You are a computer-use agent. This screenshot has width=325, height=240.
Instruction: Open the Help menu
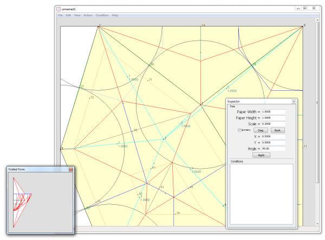tap(115, 15)
